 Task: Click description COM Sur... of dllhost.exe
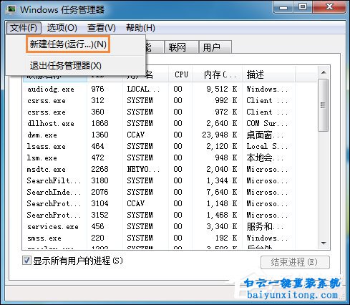pyautogui.click(x=267, y=123)
